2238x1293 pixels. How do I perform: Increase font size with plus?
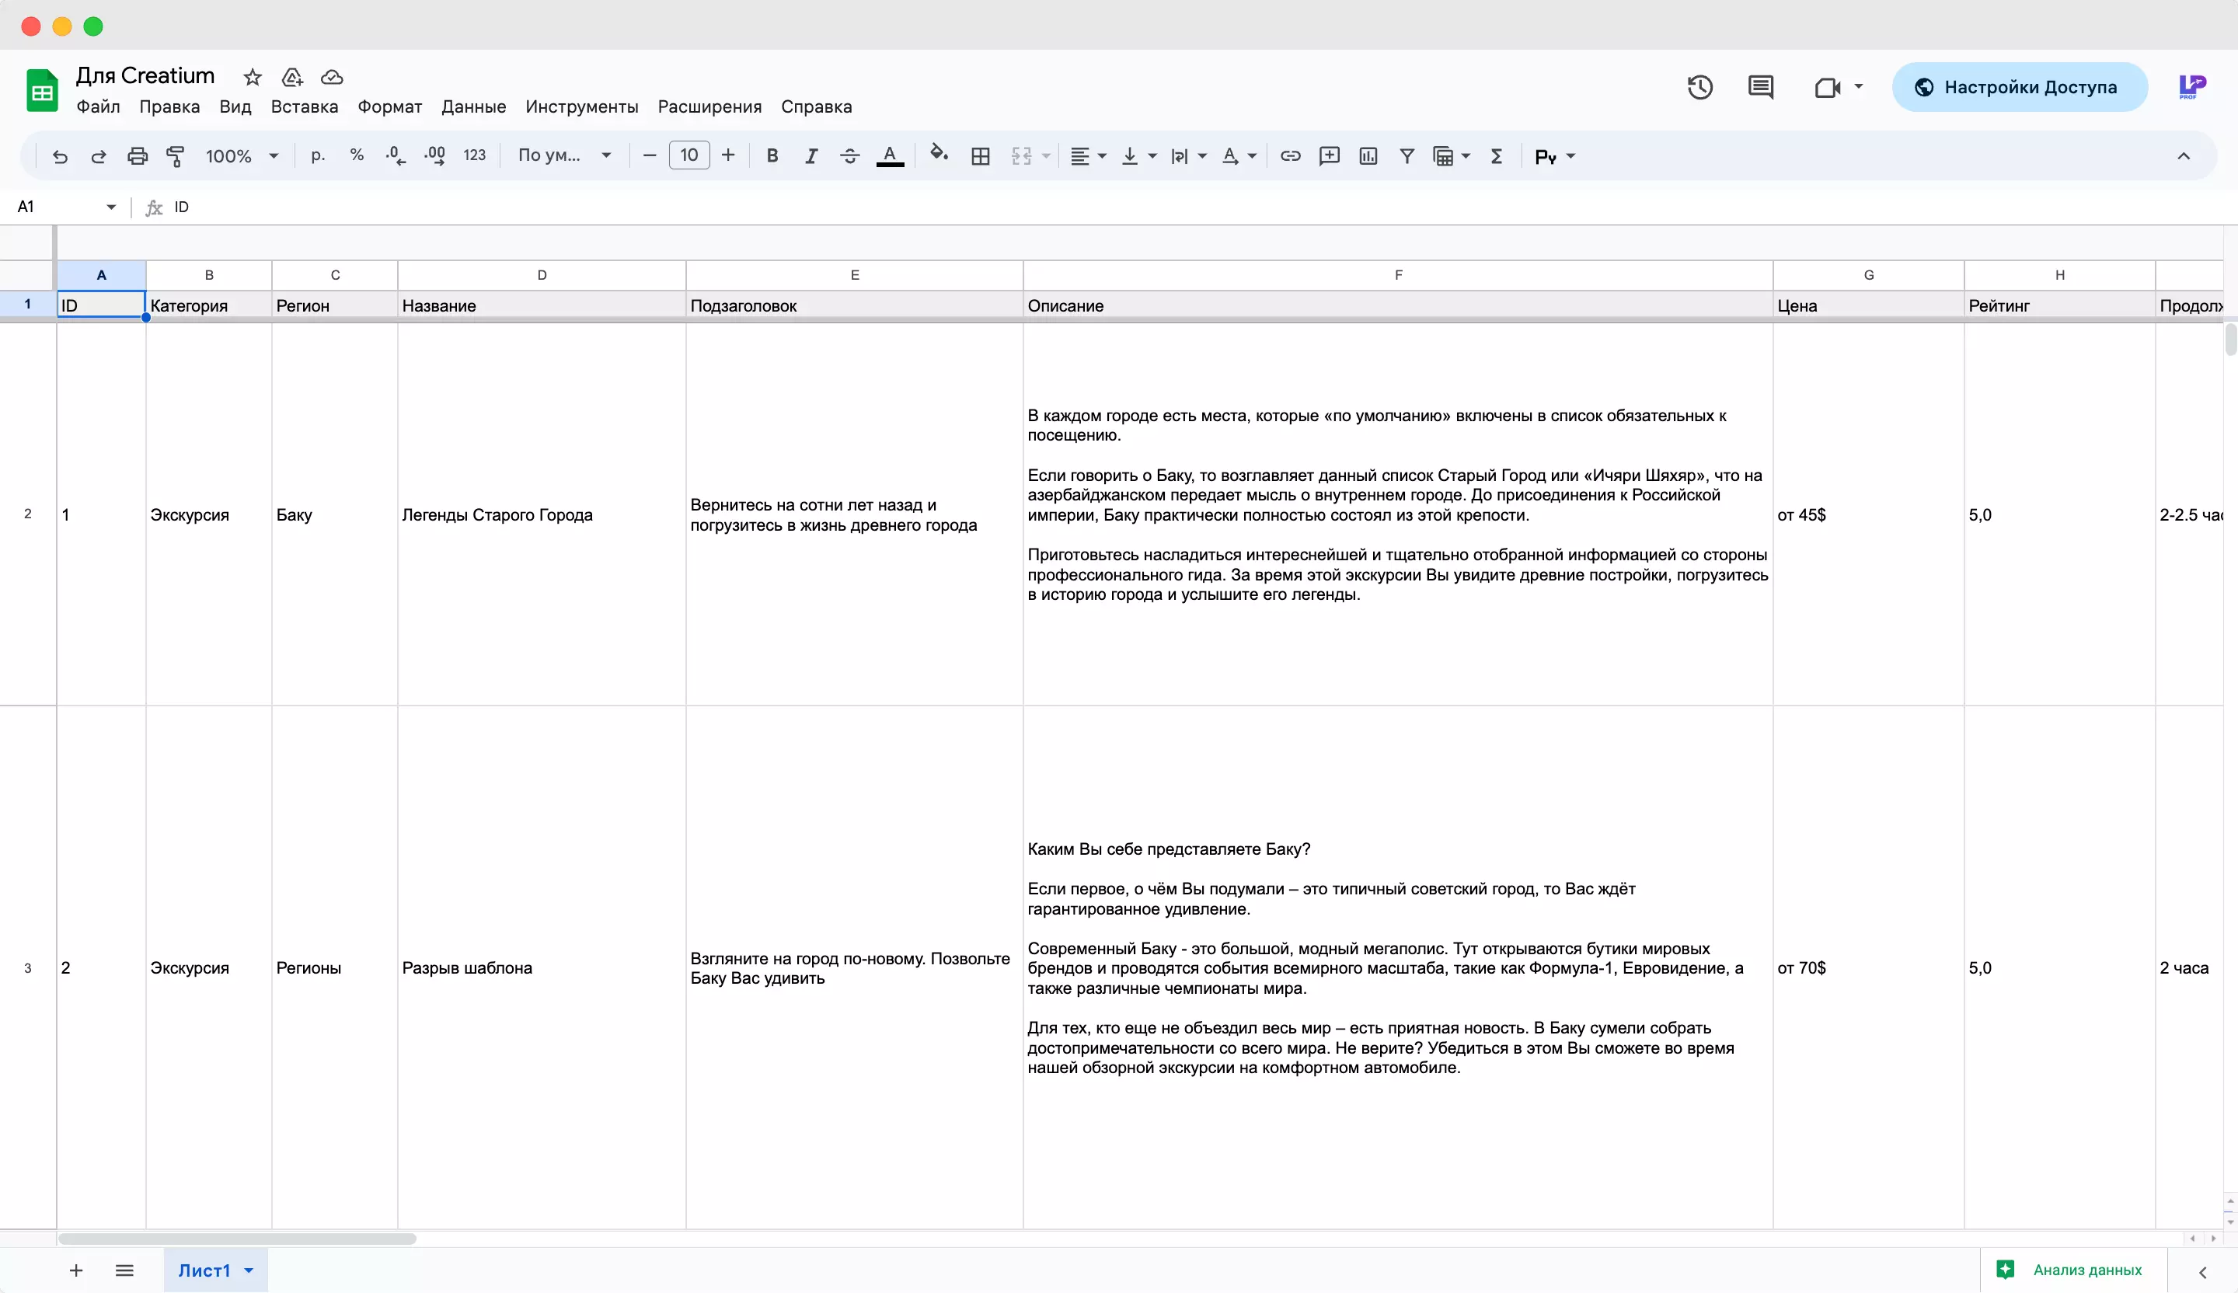click(x=728, y=155)
